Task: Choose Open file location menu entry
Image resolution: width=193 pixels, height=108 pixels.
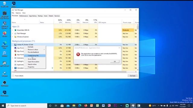Action: click(35, 62)
